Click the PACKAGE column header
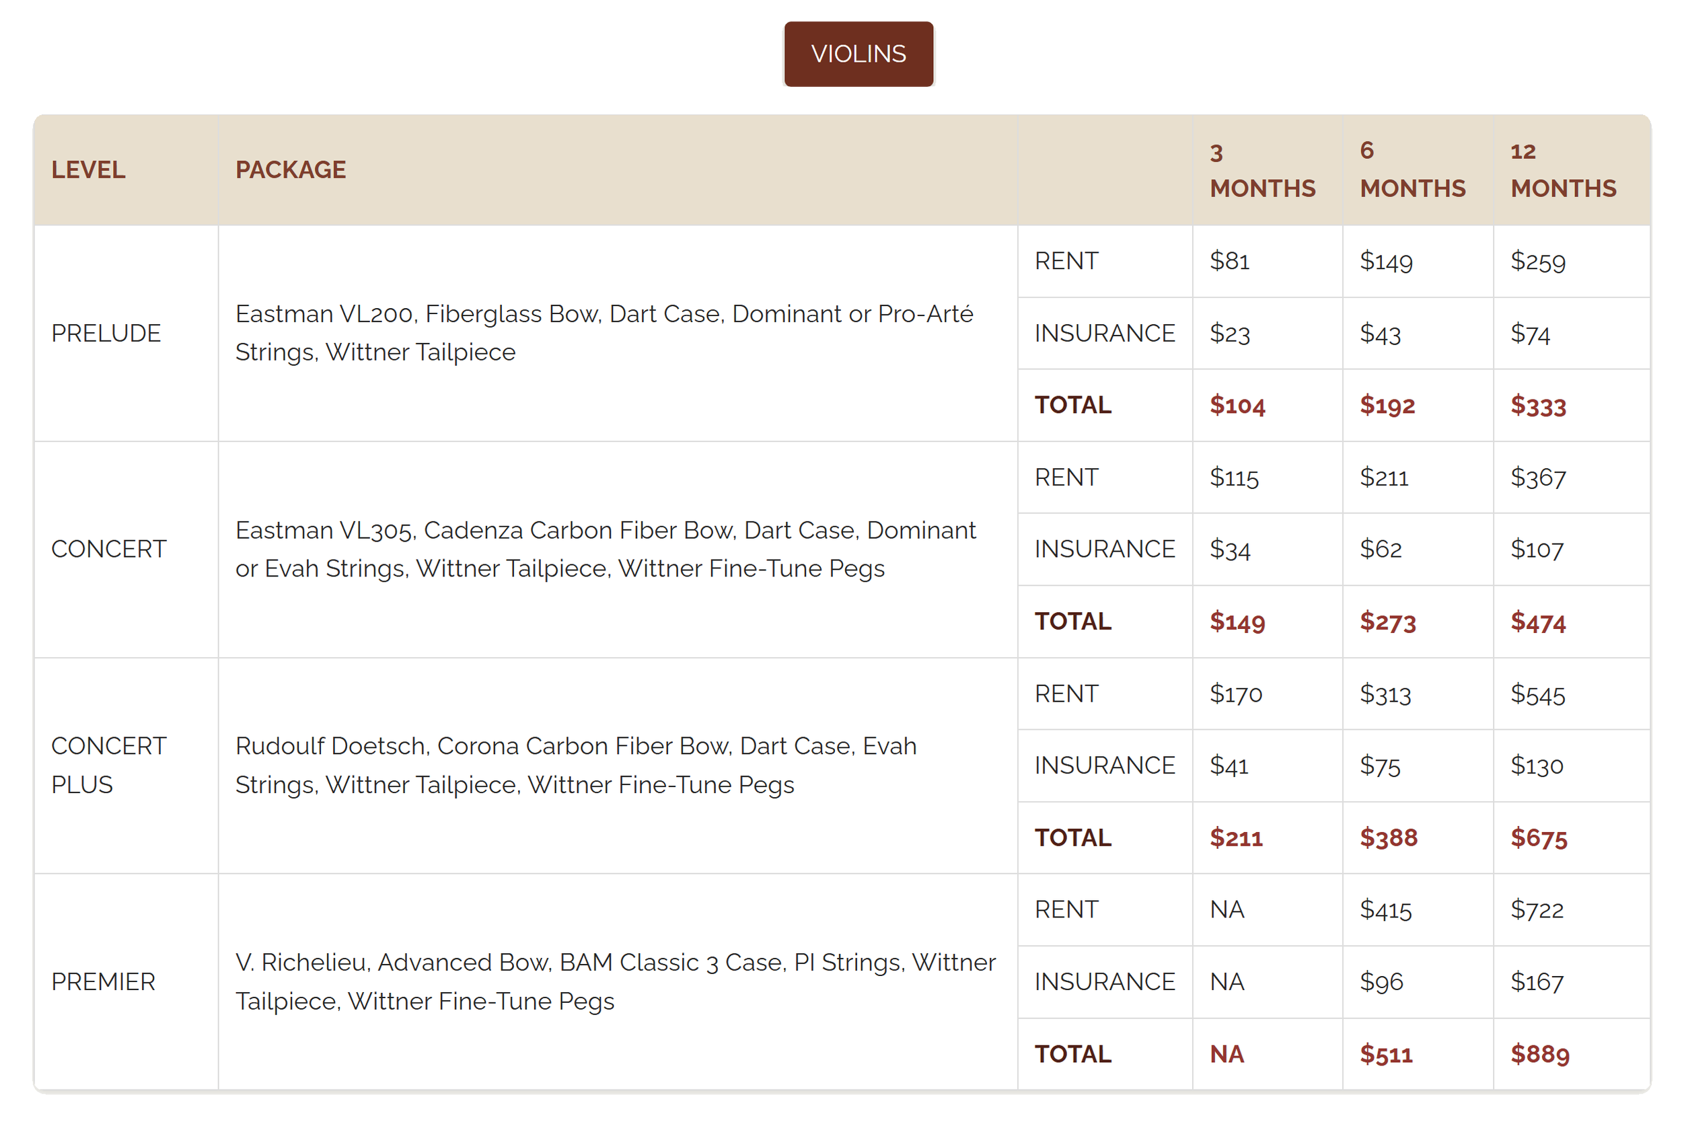Image resolution: width=1682 pixels, height=1124 pixels. tap(291, 170)
